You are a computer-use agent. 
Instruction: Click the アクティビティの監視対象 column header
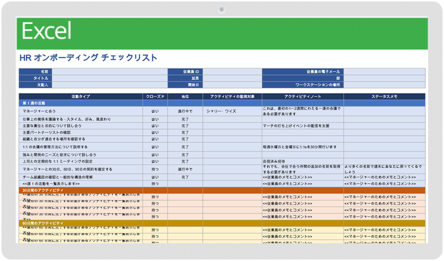pos(232,96)
